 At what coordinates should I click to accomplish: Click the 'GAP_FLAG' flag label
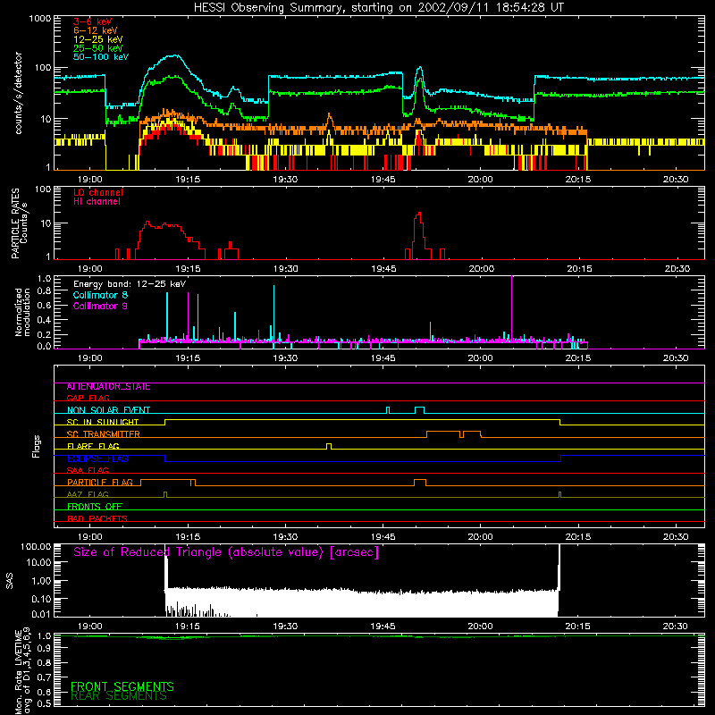88,398
